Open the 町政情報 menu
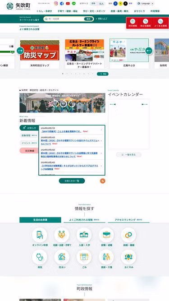The width and height of the screenshot is (169, 301). click(x=155, y=11)
